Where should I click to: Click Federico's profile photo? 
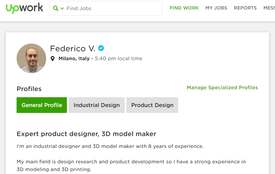coord(31,58)
